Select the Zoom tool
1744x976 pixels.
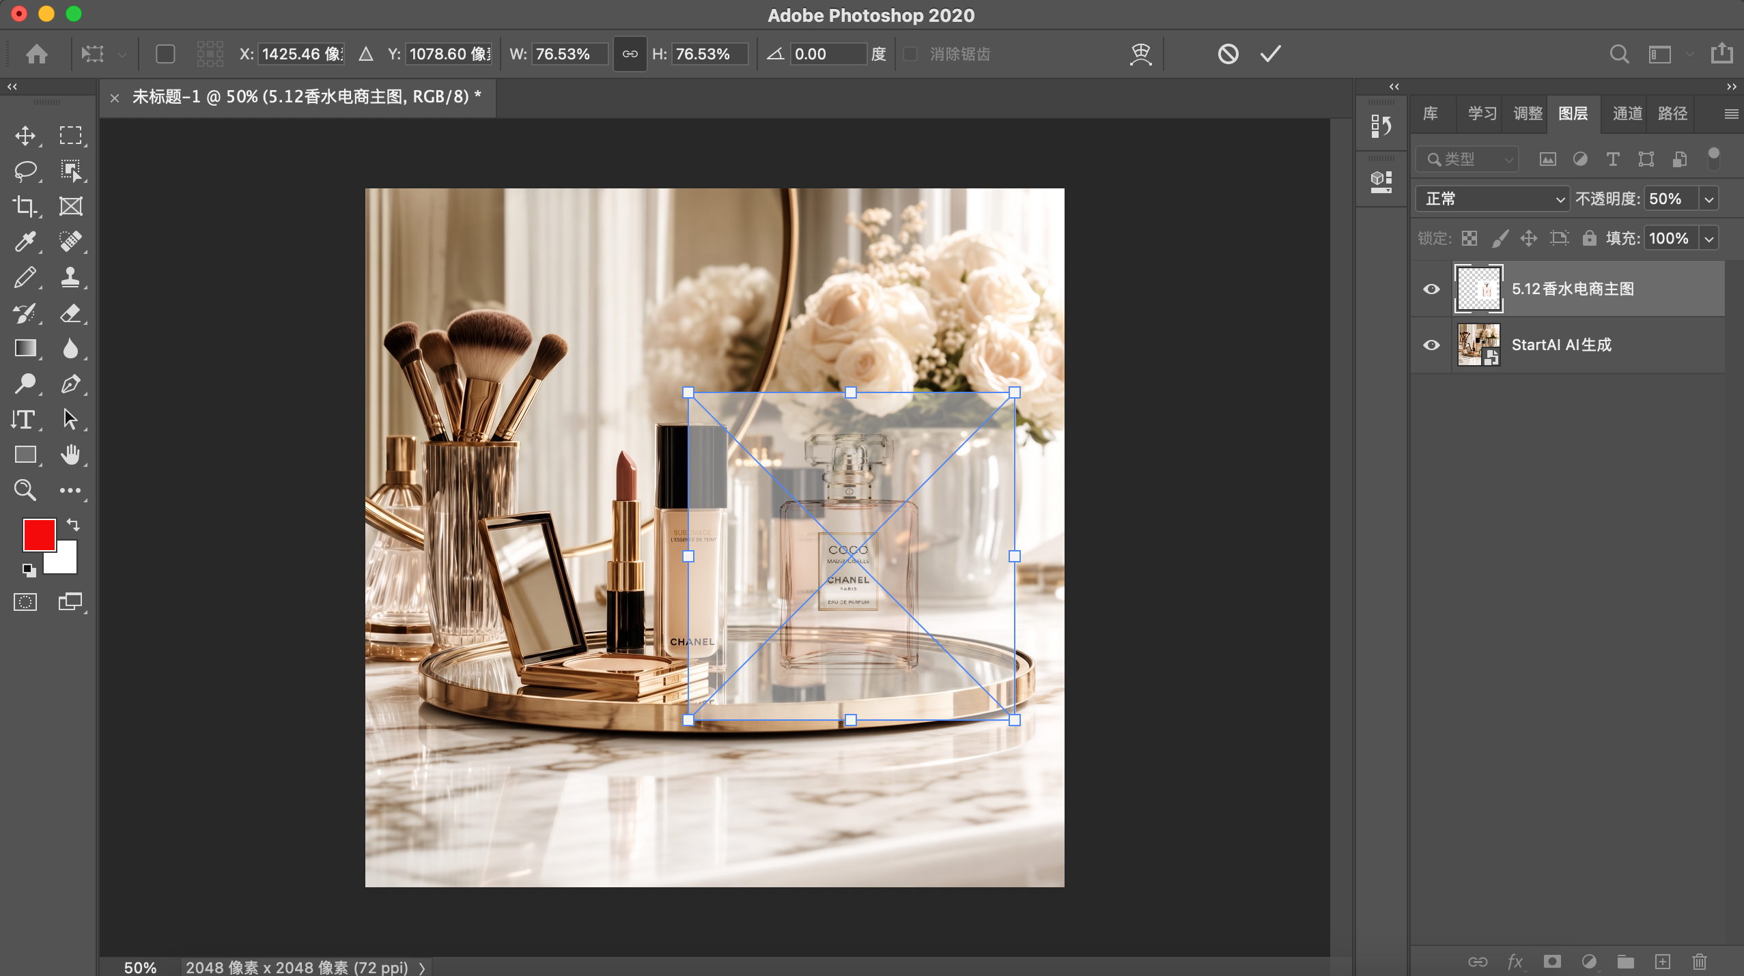coord(25,490)
